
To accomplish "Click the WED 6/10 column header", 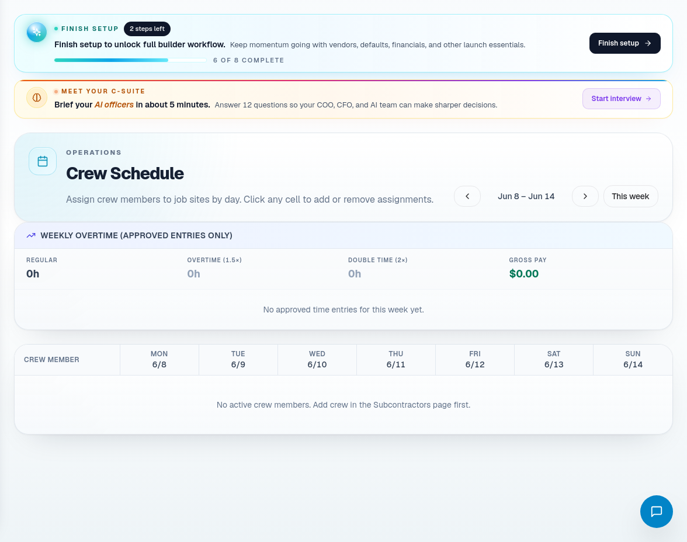I will [x=317, y=359].
